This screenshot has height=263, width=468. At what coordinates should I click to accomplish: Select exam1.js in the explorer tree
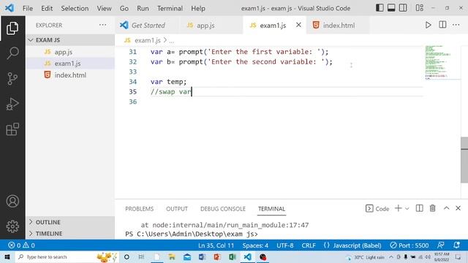[70, 64]
